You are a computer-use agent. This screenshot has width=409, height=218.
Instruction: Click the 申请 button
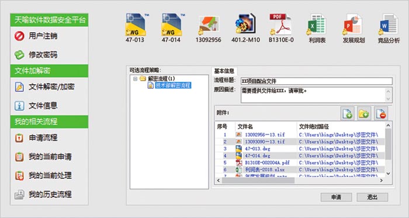coord(336,197)
